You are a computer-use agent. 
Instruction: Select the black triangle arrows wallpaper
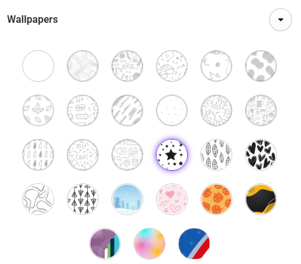83,199
